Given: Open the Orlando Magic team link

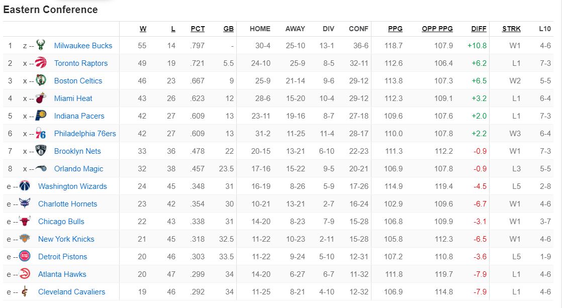Looking at the screenshot, I should [x=78, y=169].
